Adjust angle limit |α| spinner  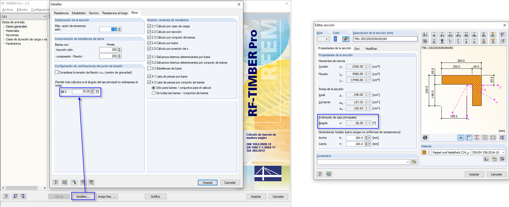(x=92, y=91)
